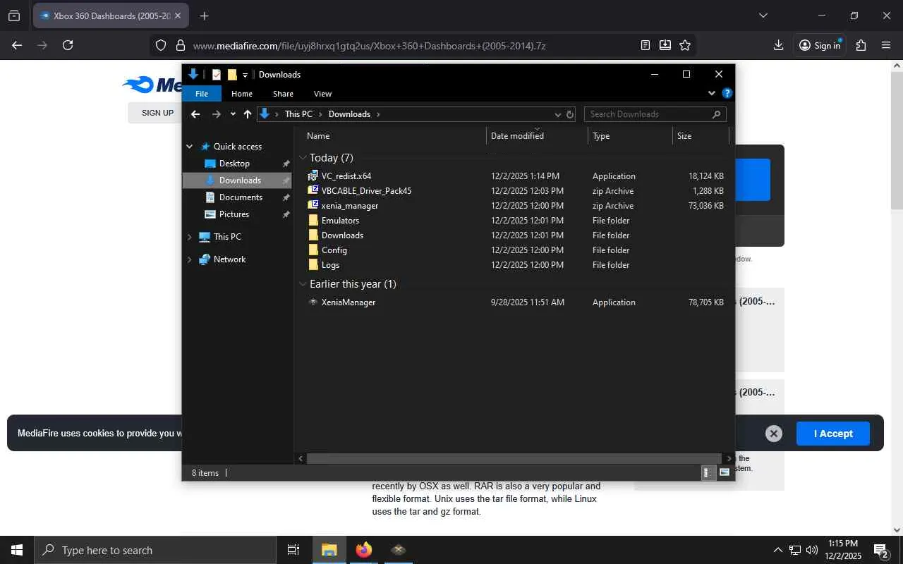903x564 pixels.
Task: Select the xenia_manager zip archive icon
Action: 313,206
